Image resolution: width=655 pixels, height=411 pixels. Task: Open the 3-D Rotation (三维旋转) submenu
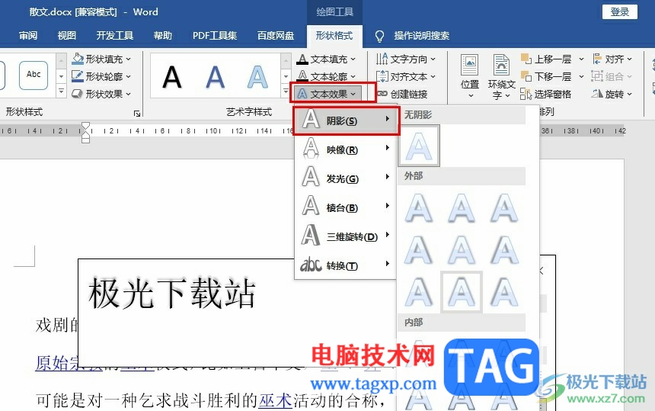tap(345, 236)
